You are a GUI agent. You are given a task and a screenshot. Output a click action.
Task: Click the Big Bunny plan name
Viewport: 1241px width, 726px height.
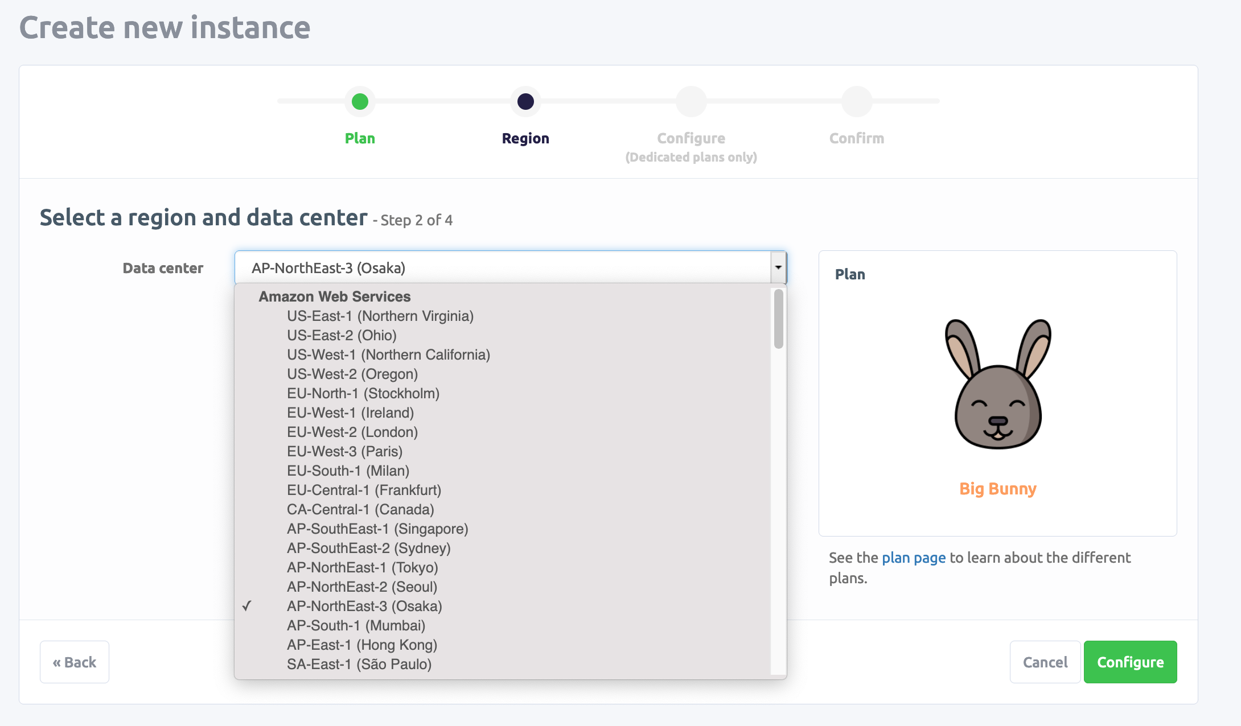point(997,489)
